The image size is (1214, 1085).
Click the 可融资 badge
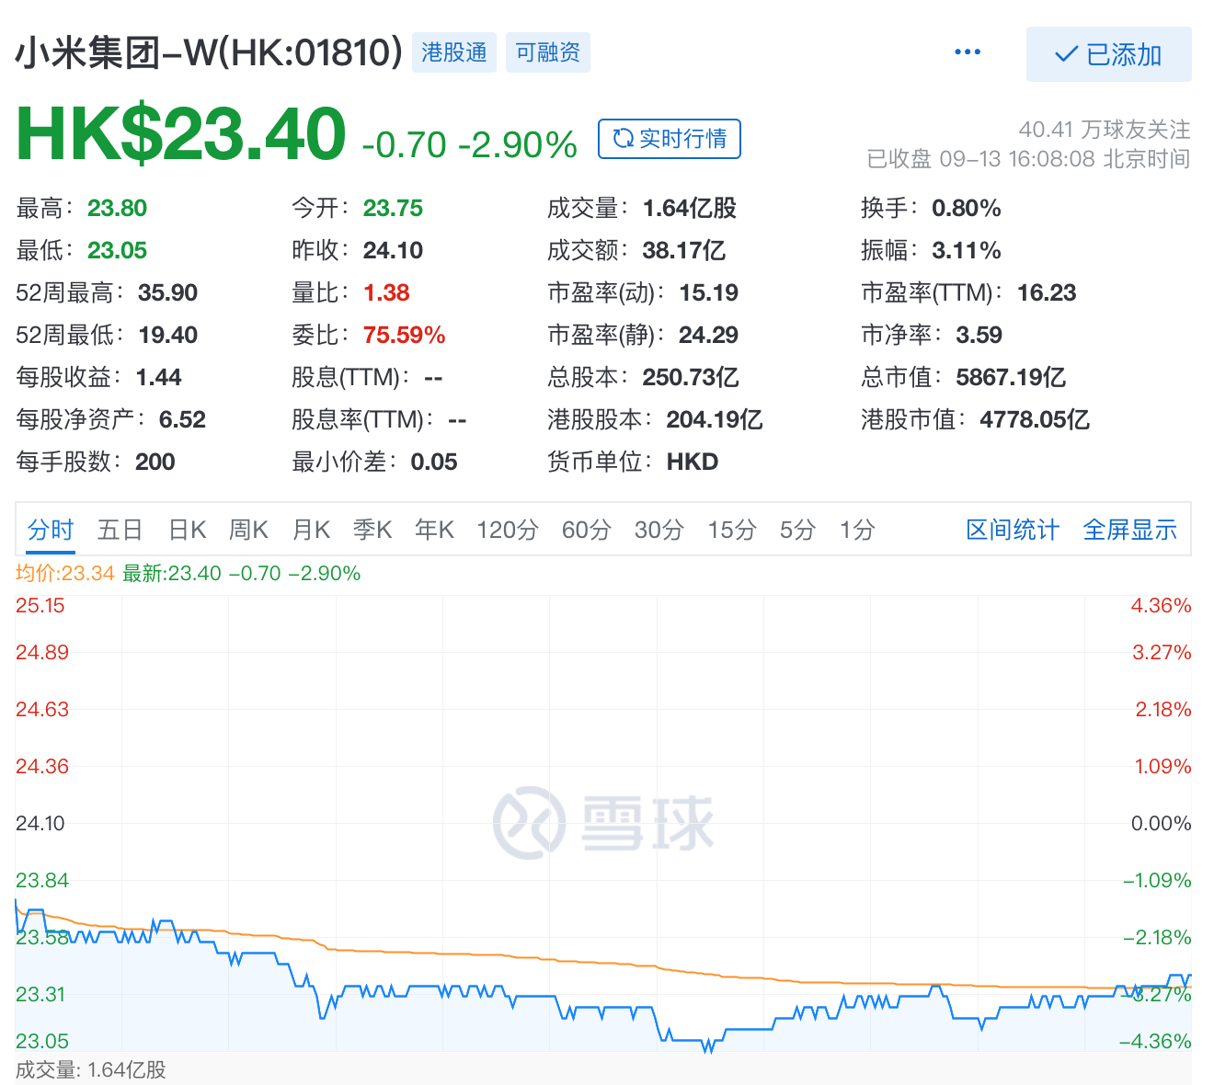point(547,52)
